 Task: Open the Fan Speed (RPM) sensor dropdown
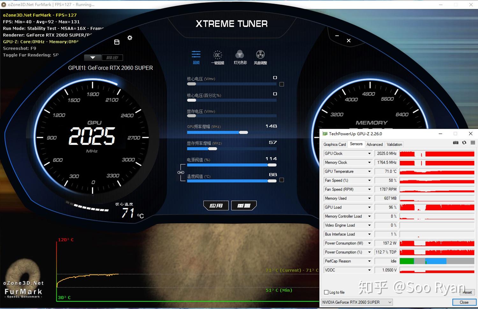click(370, 189)
